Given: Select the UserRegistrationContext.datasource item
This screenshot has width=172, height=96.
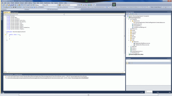Looking at the screenshot, I should click(x=150, y=22).
